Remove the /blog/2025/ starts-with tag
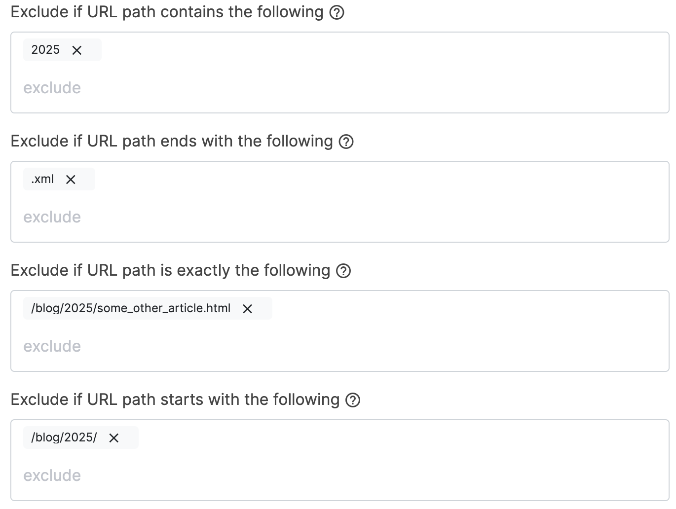The width and height of the screenshot is (676, 509). [114, 438]
